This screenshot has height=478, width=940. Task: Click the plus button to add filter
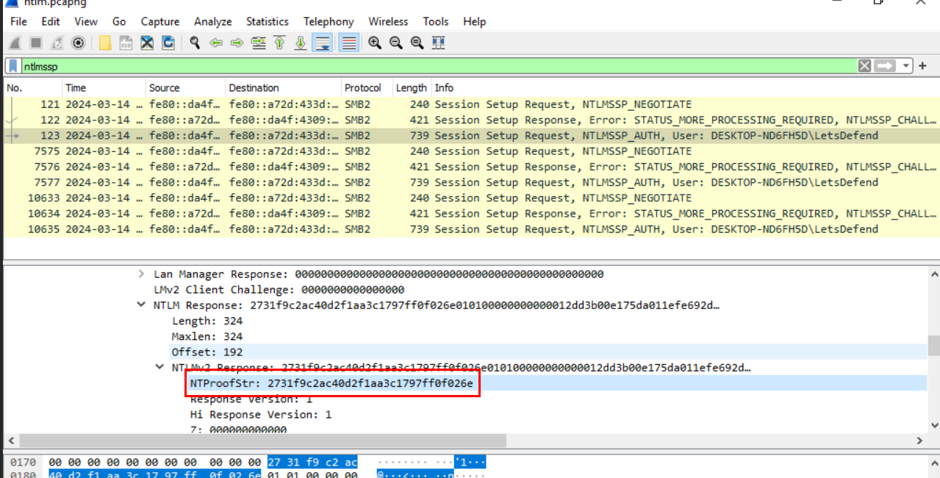coord(922,66)
